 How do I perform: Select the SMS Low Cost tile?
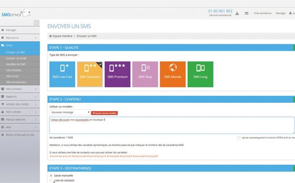coord(62,74)
